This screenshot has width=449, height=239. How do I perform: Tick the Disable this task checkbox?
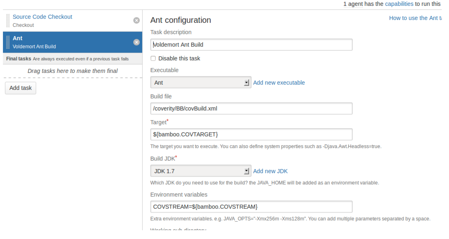pos(153,58)
